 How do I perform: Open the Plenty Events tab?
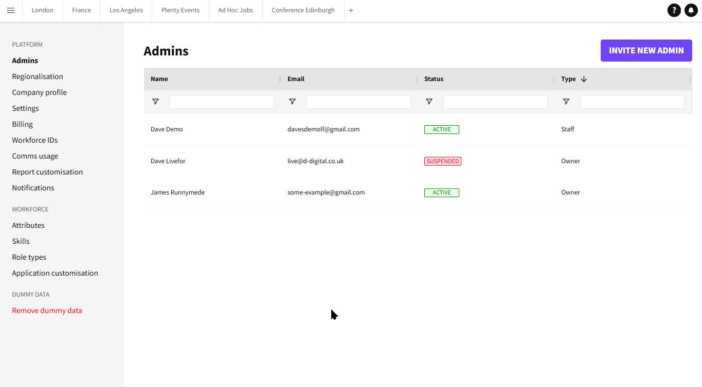tap(181, 10)
